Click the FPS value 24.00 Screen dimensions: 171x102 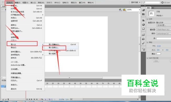pos(159,46)
